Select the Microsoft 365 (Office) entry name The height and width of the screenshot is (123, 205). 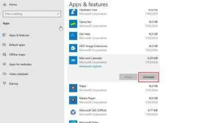[93, 110]
